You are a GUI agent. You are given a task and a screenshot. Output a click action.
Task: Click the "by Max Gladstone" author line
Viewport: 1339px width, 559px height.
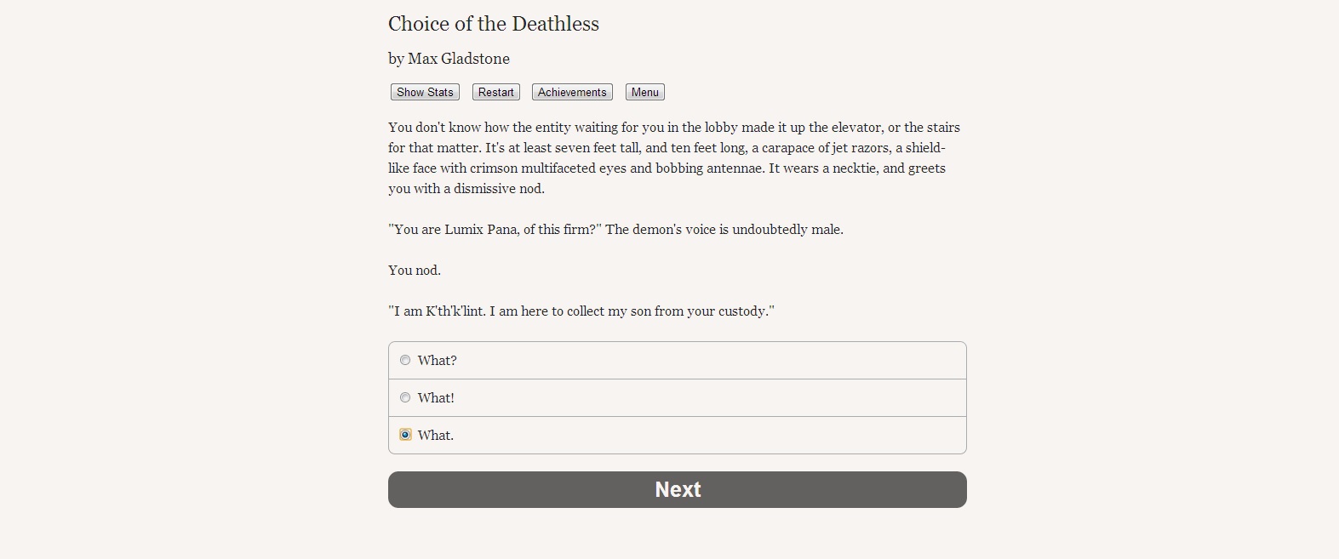click(449, 59)
